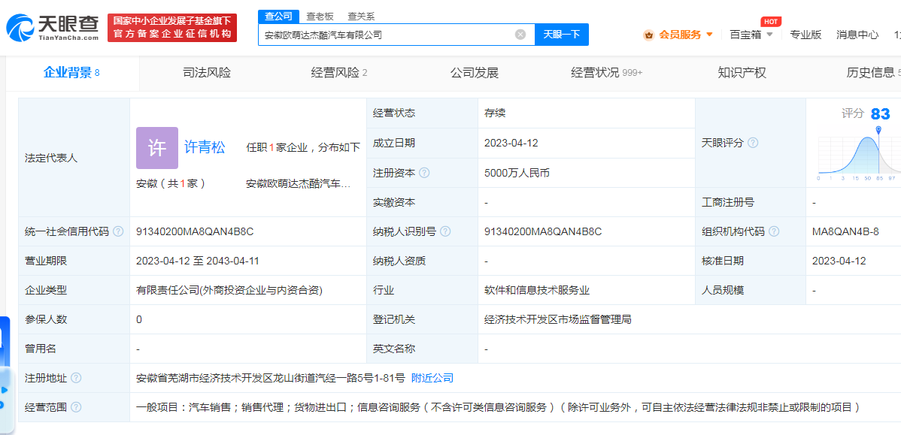Open the 企业背景 tab

pyautogui.click(x=72, y=73)
